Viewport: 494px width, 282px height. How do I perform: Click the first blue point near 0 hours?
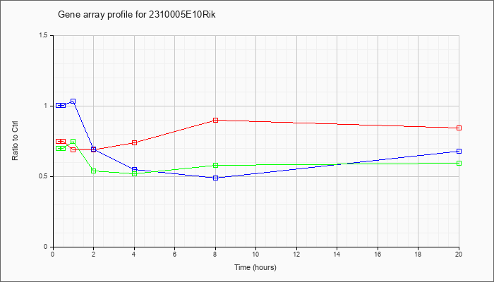(59, 106)
